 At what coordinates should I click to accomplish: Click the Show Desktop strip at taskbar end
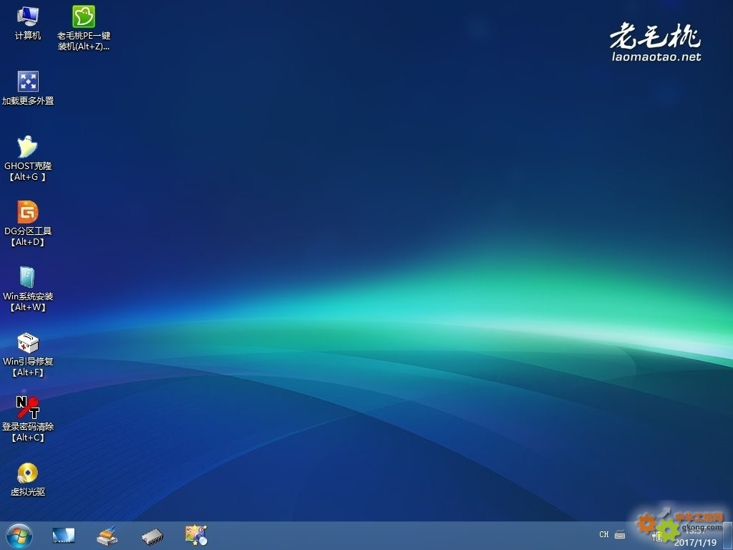[x=728, y=536]
